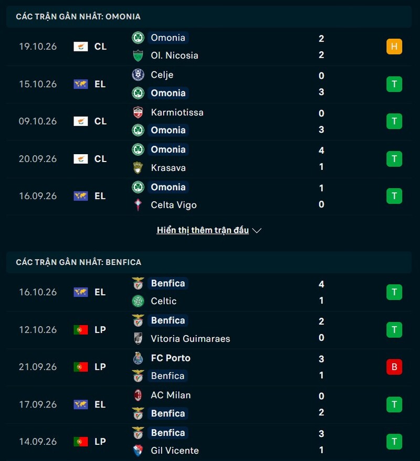
Task: Open the 17.09.26 AC Milan match row
Action: coord(208,404)
